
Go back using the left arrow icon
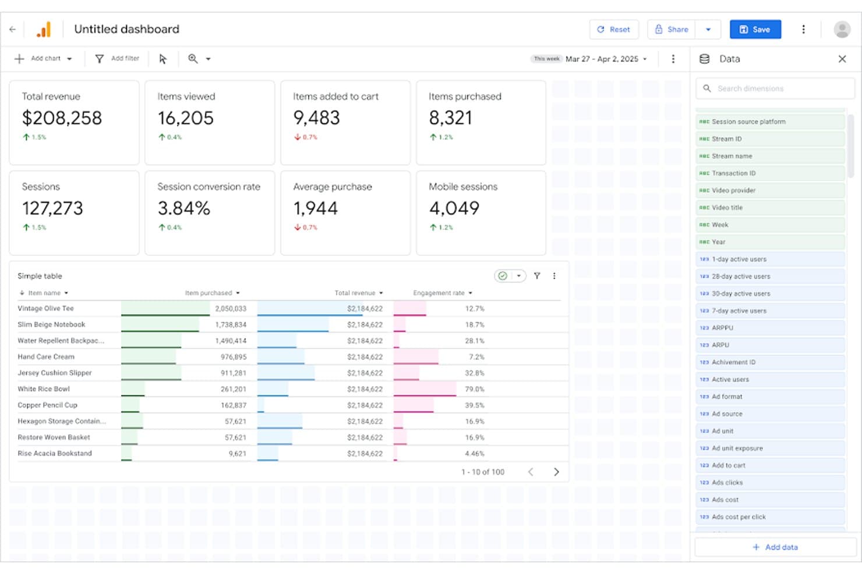[x=13, y=29]
